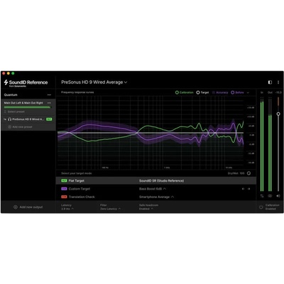Viewport: 284px width, 284px height.
Task: Select Flat Target mode
Action: (156, 181)
